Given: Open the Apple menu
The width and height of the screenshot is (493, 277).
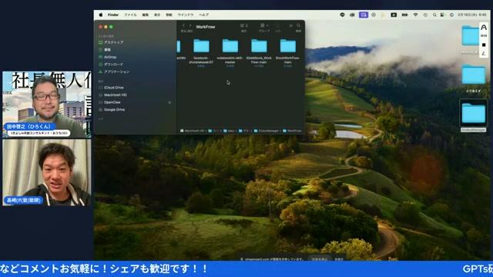Looking at the screenshot, I should 101,15.
